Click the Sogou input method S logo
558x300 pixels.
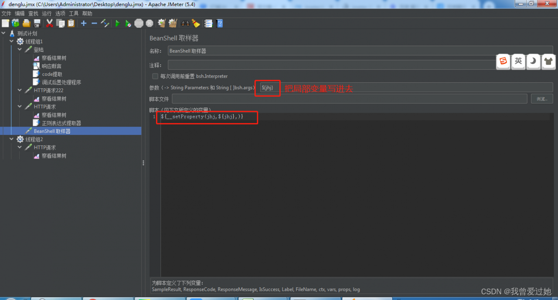(x=504, y=61)
